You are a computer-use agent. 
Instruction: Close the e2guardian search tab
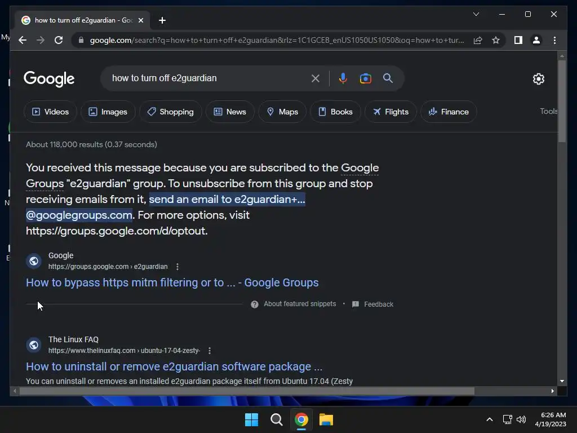tap(140, 20)
